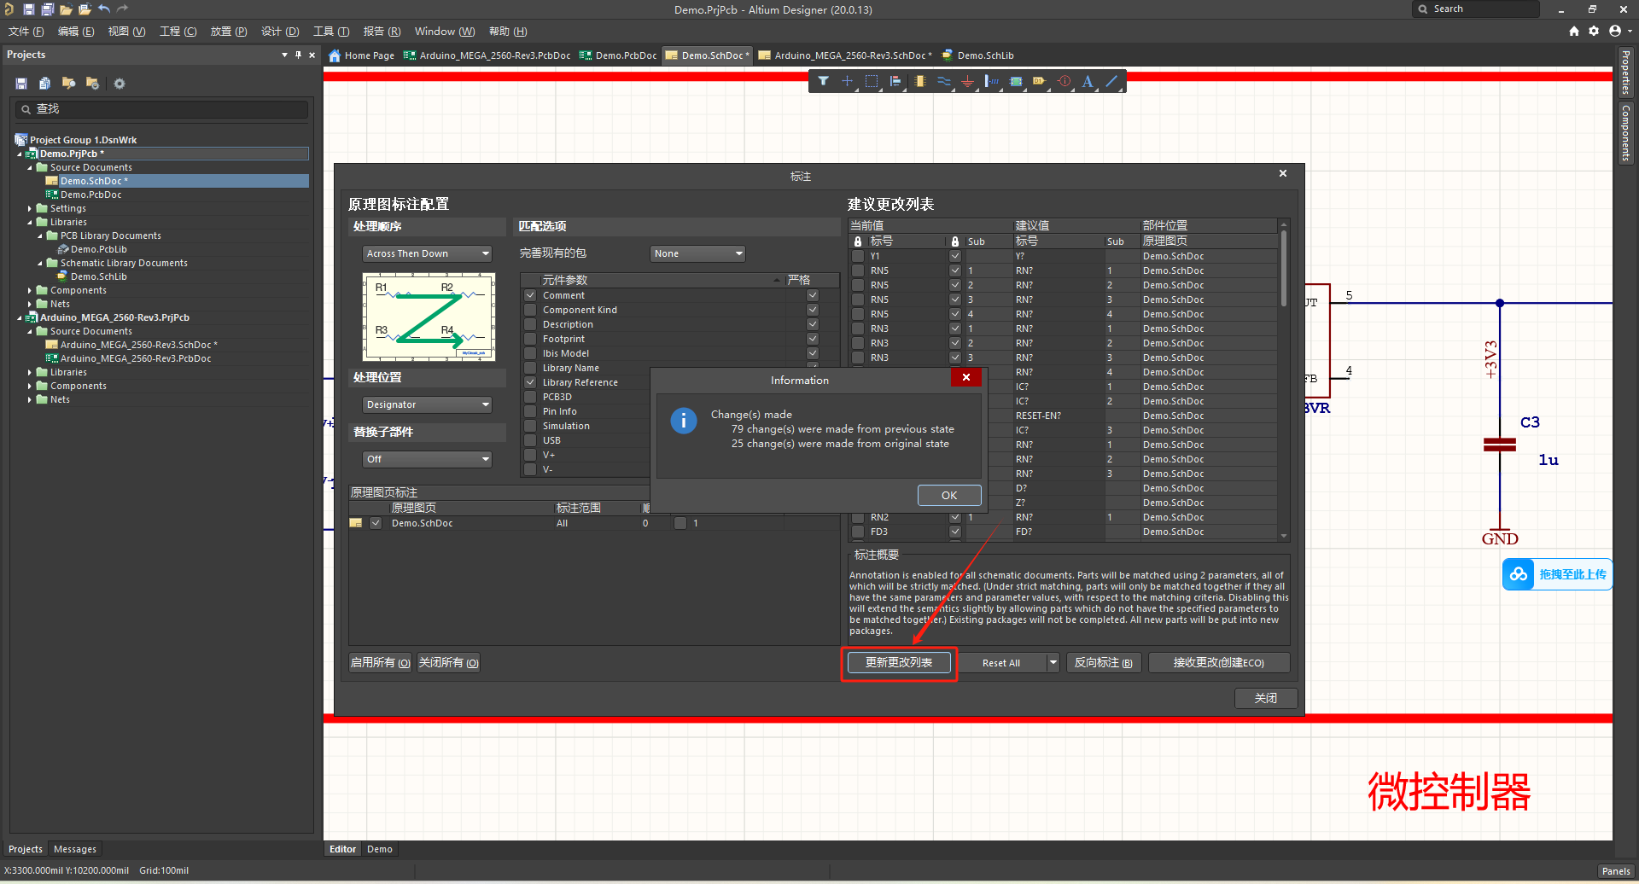Open the complete existing packages None dropdown
The image size is (1639, 884).
pos(697,253)
